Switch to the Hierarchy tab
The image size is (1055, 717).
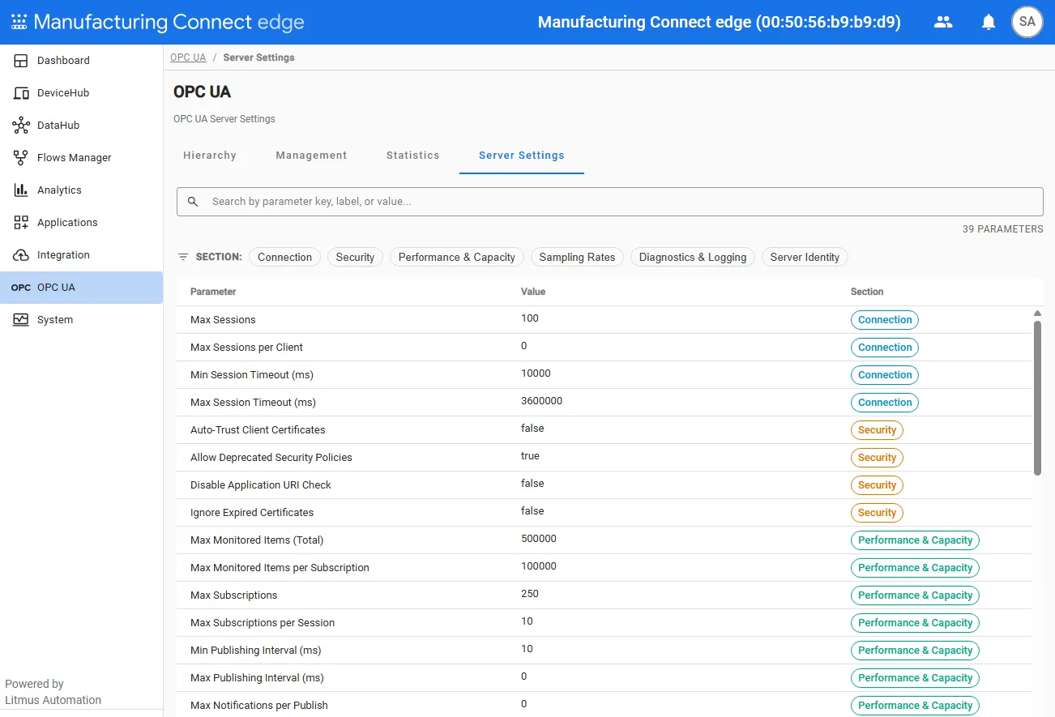click(210, 156)
